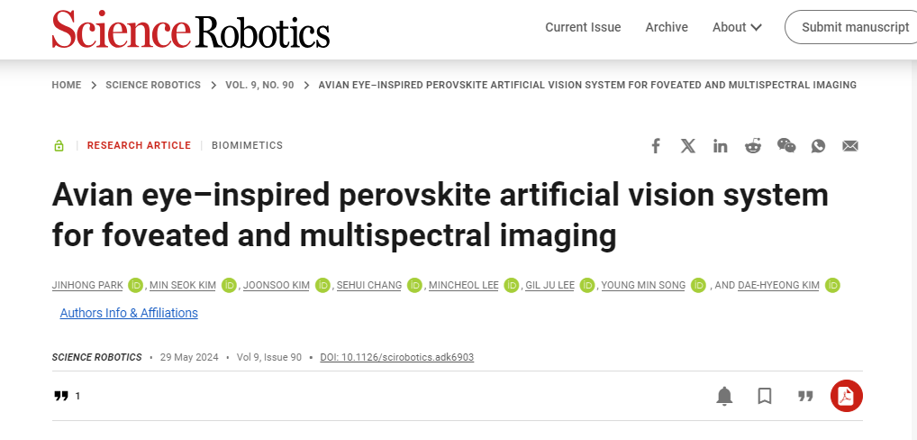Screen dimensions: 917x440
Task: Share article on Facebook
Action: tap(656, 146)
